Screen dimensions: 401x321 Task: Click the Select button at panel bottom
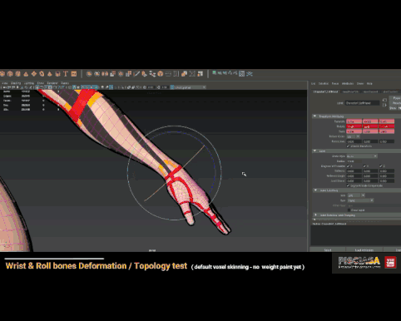pyautogui.click(x=328, y=250)
